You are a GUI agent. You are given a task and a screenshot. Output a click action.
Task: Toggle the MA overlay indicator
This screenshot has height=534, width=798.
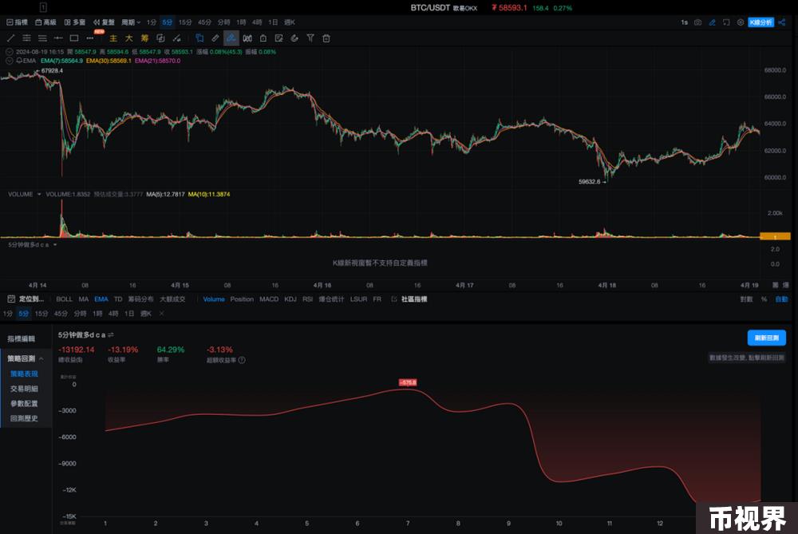click(x=84, y=299)
